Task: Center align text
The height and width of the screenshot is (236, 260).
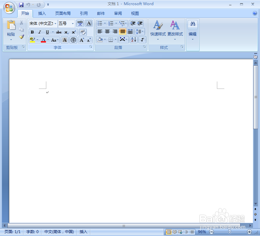Action: (x=107, y=31)
